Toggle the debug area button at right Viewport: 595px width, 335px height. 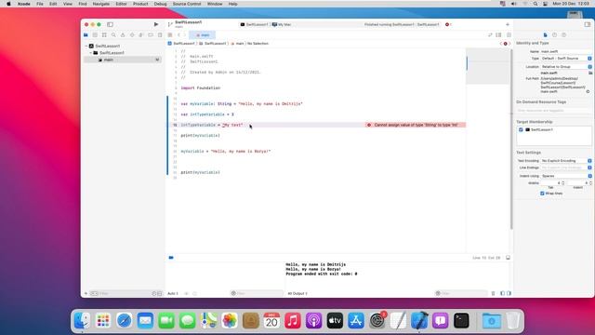click(508, 258)
